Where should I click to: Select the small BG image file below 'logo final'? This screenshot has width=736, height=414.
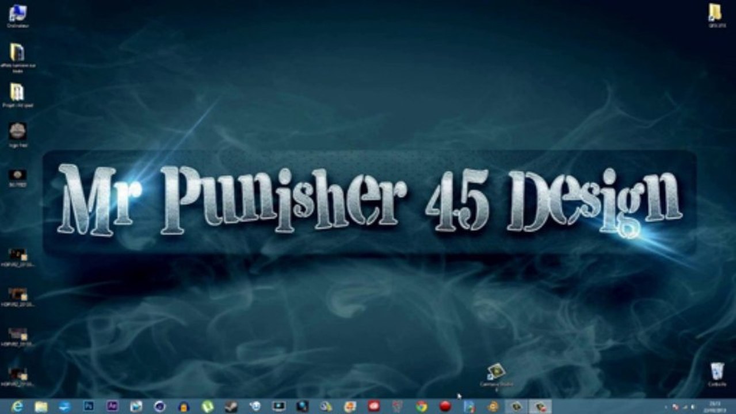click(18, 178)
